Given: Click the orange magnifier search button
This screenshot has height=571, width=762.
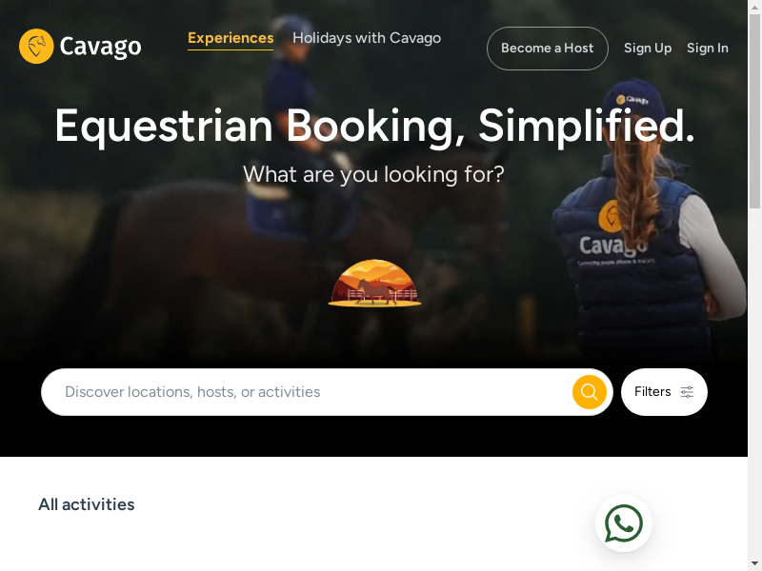Looking at the screenshot, I should 589,392.
